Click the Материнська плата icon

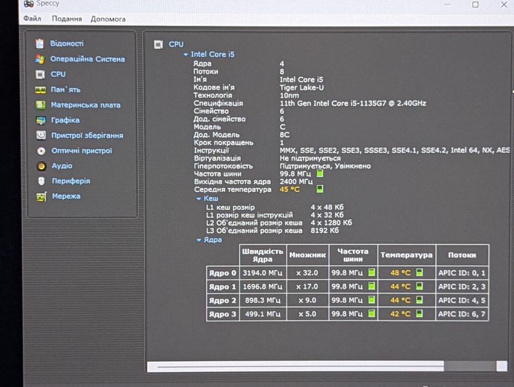(x=41, y=105)
